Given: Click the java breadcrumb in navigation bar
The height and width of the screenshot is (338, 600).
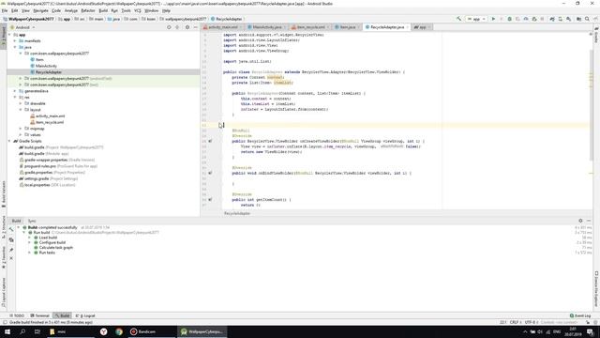Looking at the screenshot, I should click(x=113, y=19).
